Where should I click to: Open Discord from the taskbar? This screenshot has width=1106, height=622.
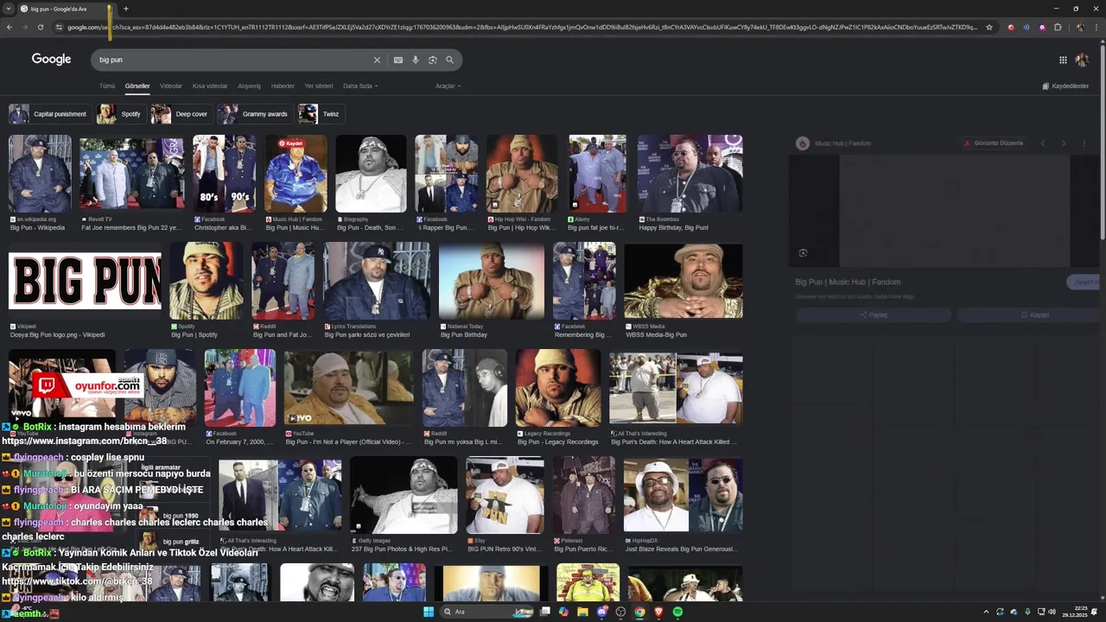tap(601, 612)
